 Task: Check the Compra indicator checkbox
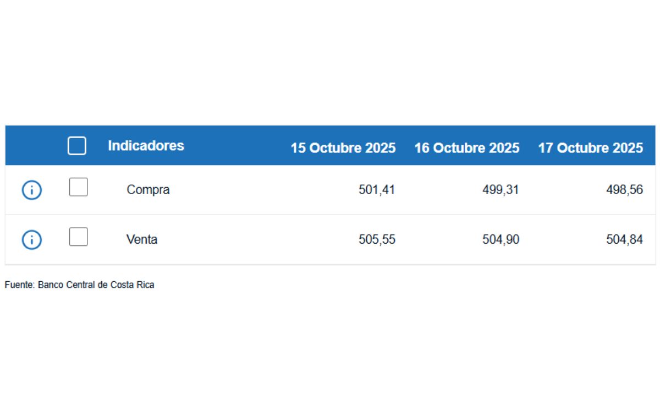78,188
